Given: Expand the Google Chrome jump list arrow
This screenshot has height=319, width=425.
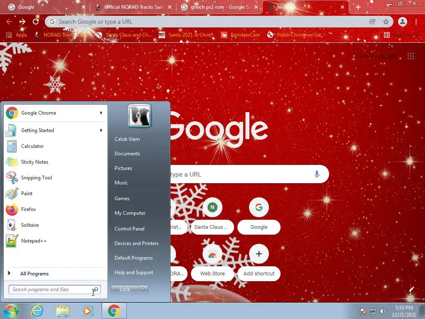Looking at the screenshot, I should [x=101, y=113].
